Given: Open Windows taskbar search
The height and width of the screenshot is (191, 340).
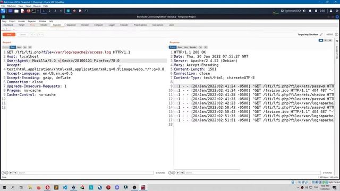Looking at the screenshot, I should tap(13, 187).
